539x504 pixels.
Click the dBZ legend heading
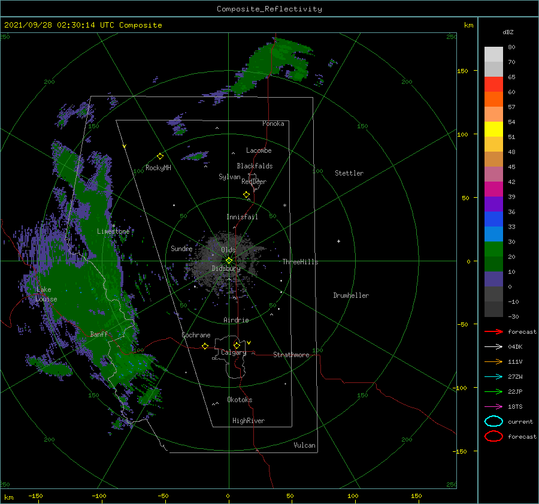(x=508, y=32)
